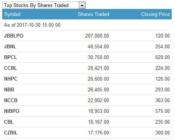
Task: Open the Top Stocks dropdown arrow
Action: click(x=82, y=6)
